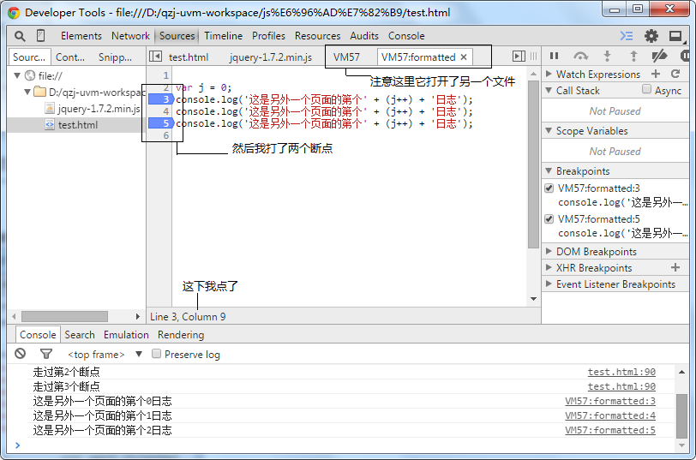Collapse the file:// tree node
The width and height of the screenshot is (696, 460).
(17, 76)
